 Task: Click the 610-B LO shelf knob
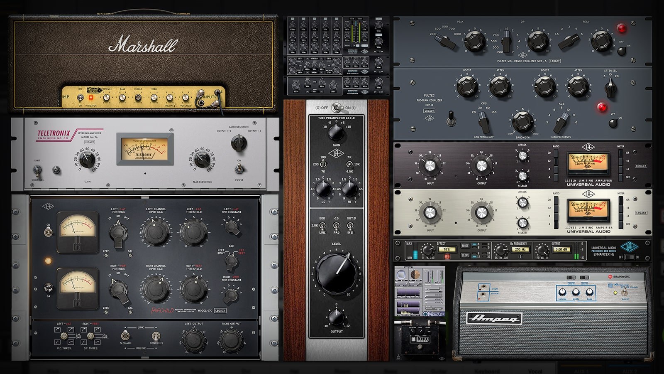pyautogui.click(x=323, y=189)
